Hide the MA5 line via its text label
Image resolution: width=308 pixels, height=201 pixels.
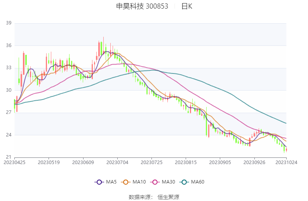(111, 182)
